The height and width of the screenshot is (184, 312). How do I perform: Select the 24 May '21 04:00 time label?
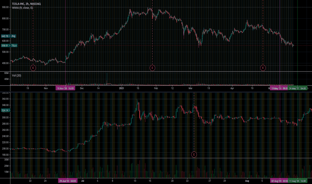[x=298, y=88]
